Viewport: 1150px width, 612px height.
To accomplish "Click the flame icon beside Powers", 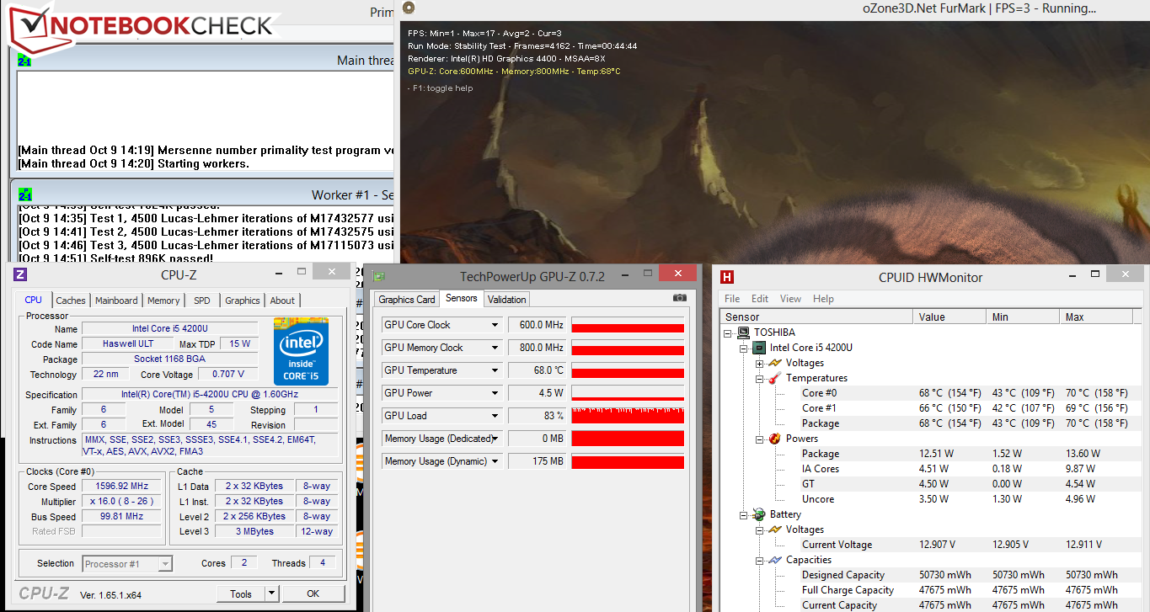I will point(775,439).
